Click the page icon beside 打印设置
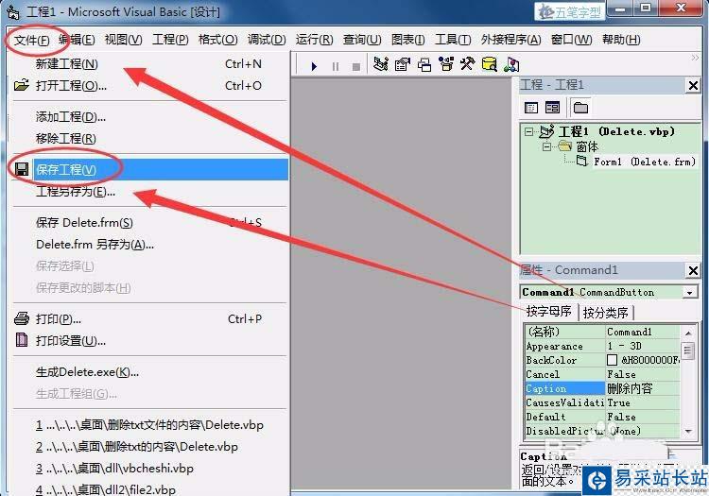Image resolution: width=709 pixels, height=496 pixels. tap(21, 339)
